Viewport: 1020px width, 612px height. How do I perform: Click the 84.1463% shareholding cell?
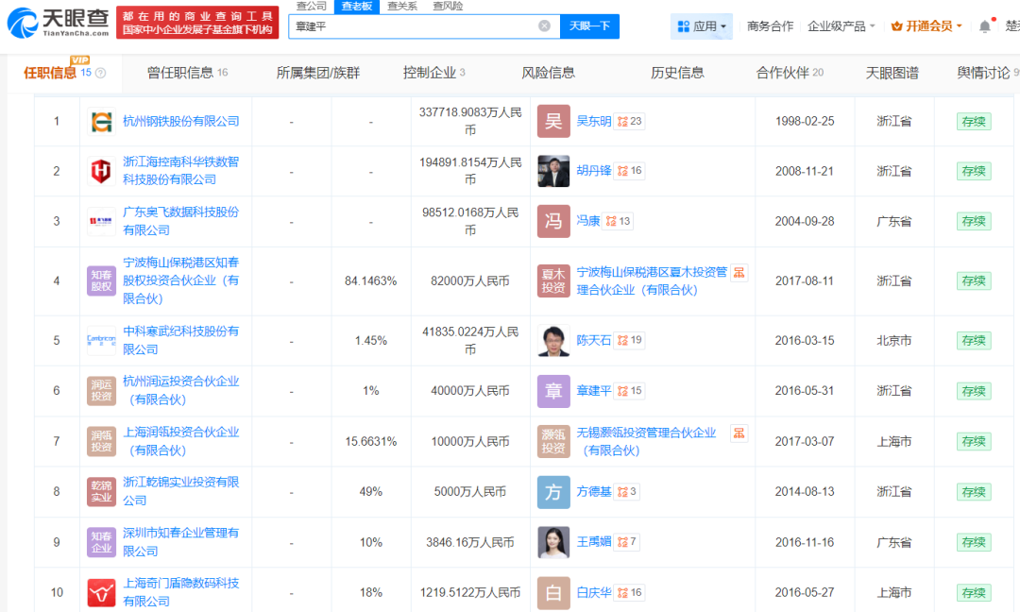point(371,280)
